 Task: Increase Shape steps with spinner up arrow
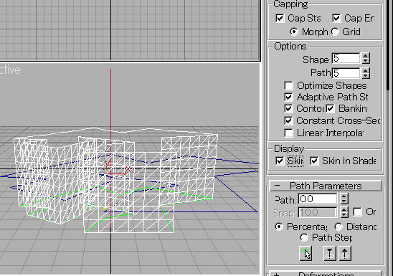pos(366,56)
